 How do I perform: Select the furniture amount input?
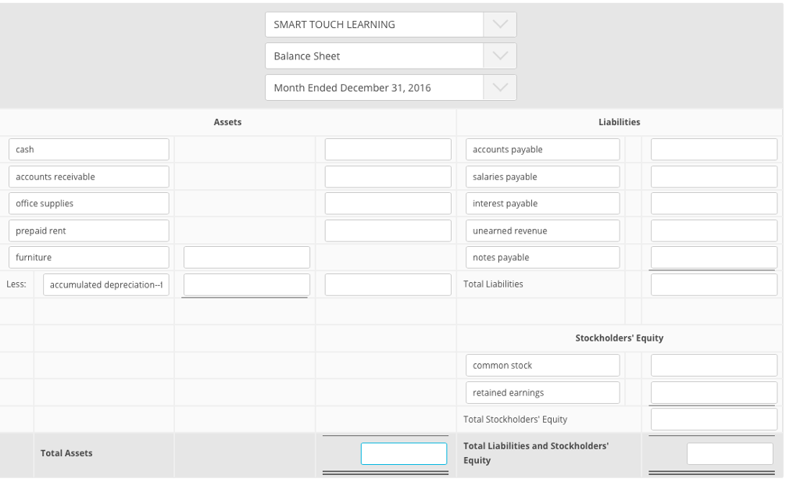[x=245, y=257]
